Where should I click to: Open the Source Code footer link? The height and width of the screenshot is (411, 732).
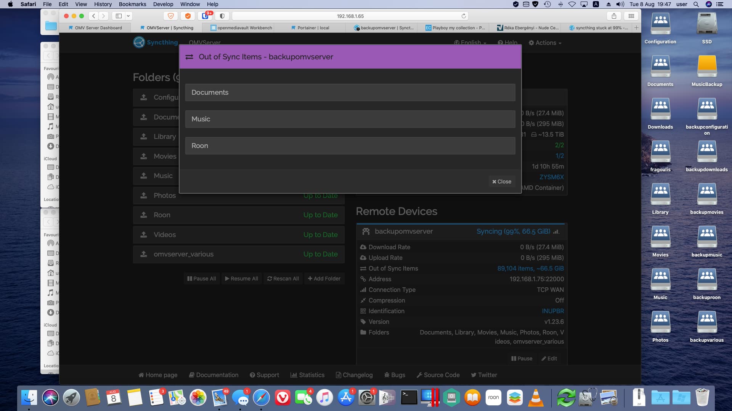click(438, 375)
